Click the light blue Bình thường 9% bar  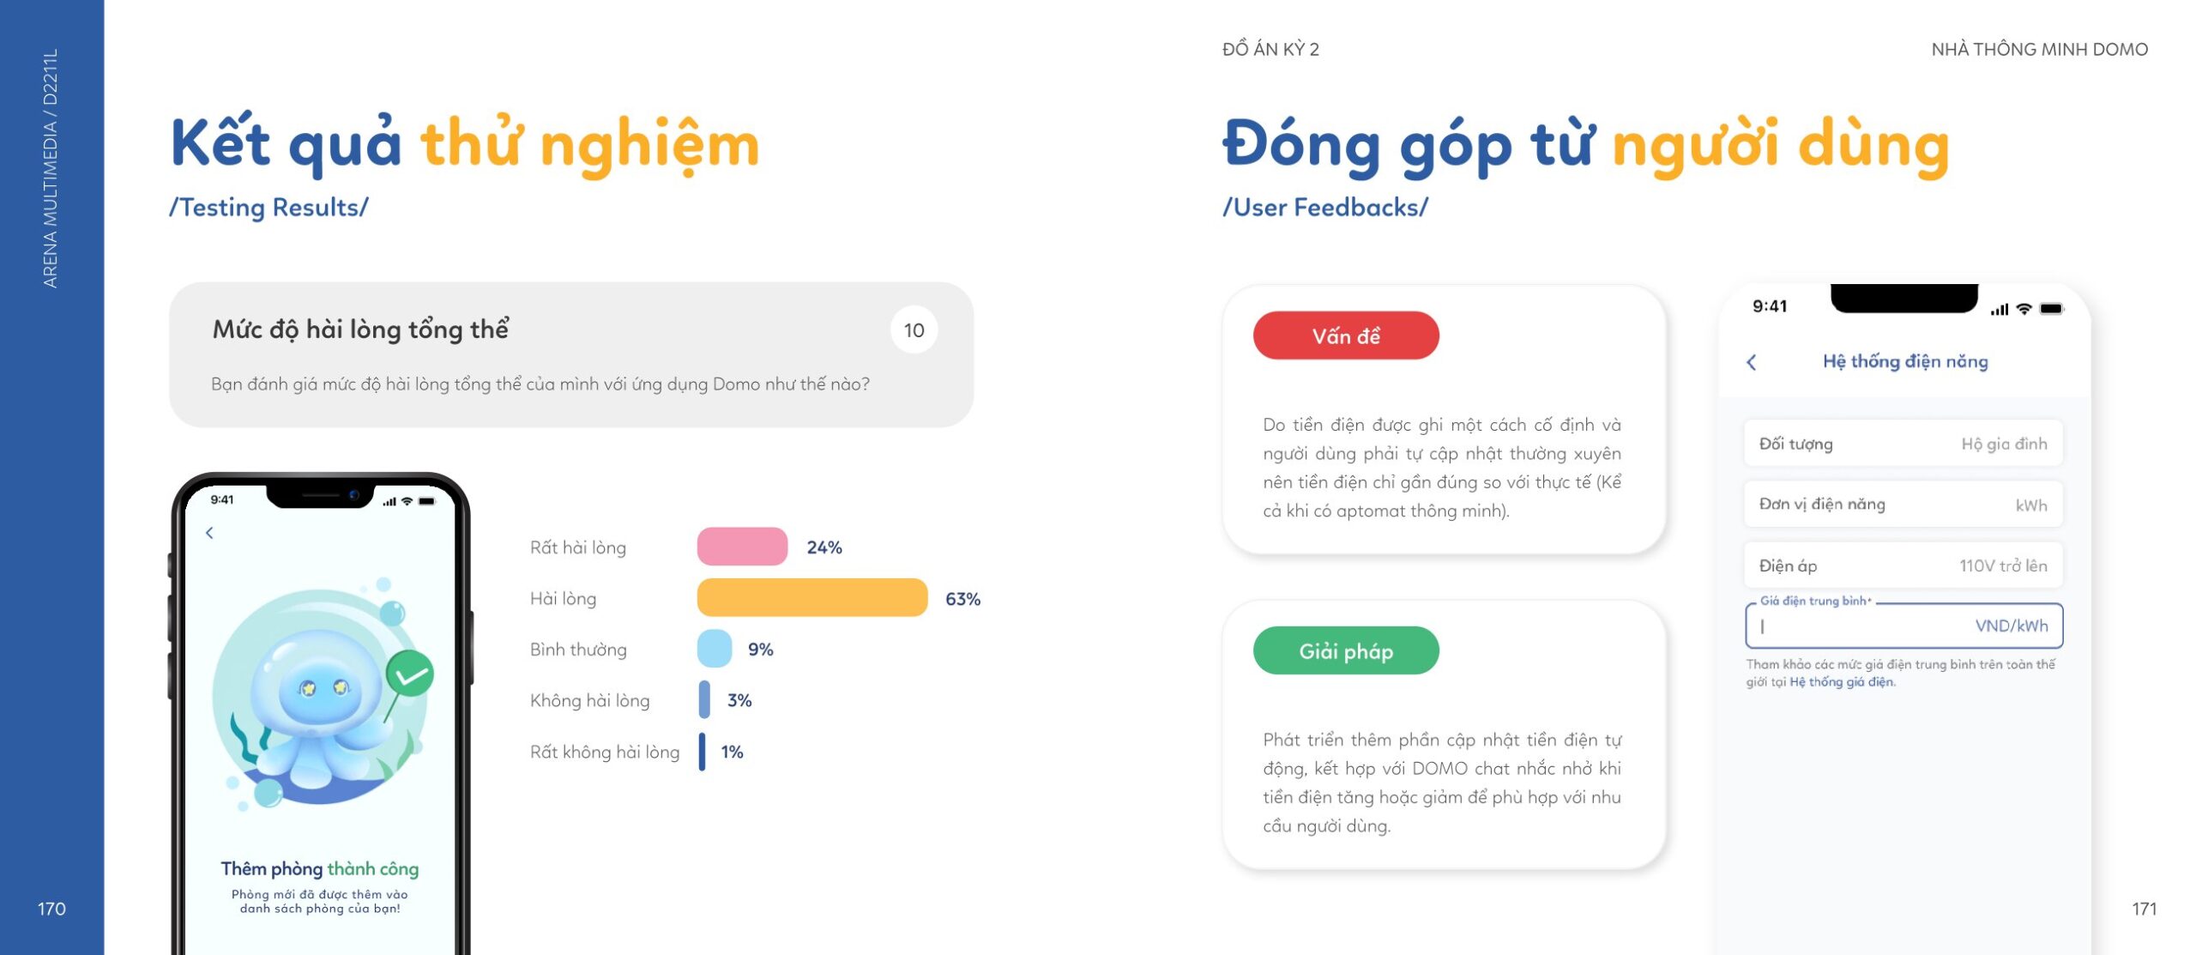pos(714,649)
